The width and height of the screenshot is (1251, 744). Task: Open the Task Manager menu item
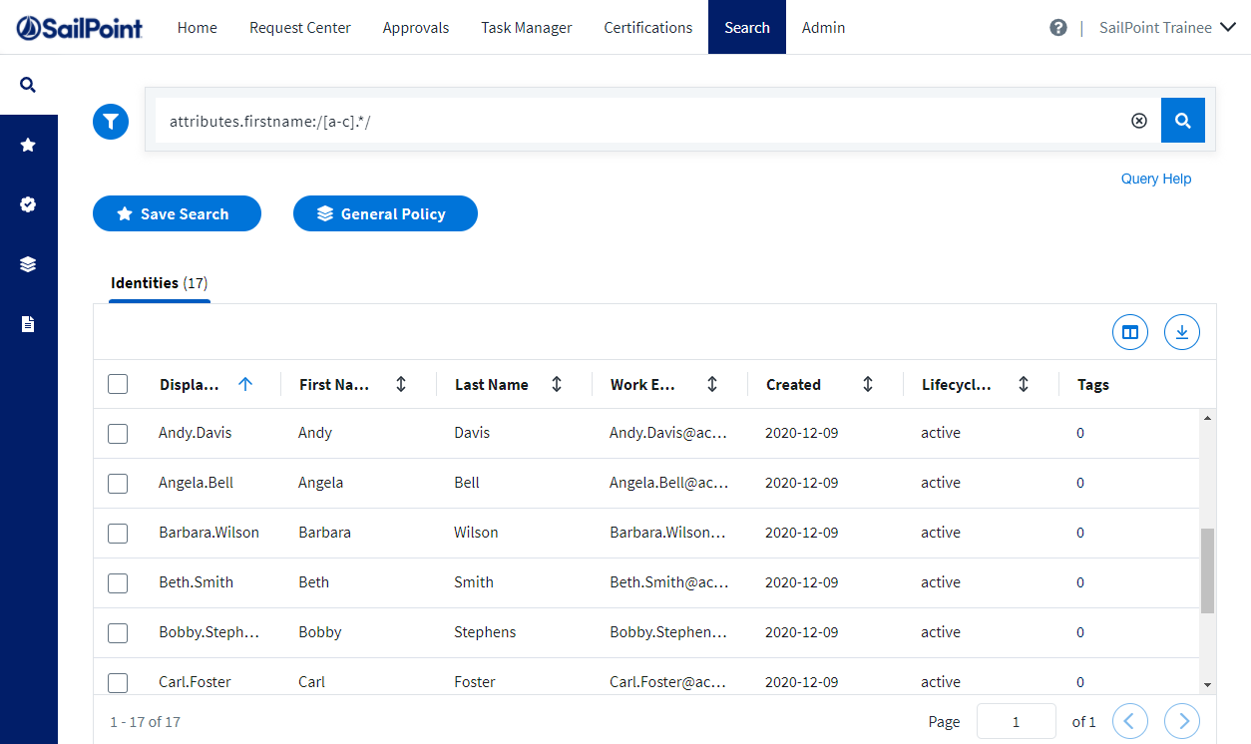click(526, 27)
